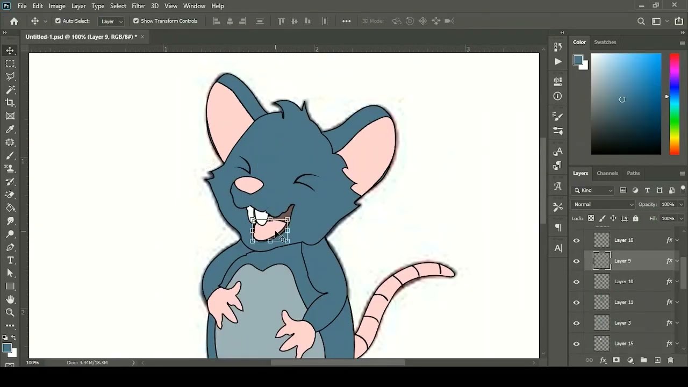Screen dimensions: 688x387
Task: Hide Layer 11 with eye icon
Action: 577,303
